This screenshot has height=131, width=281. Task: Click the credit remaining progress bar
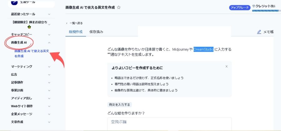(267, 11)
